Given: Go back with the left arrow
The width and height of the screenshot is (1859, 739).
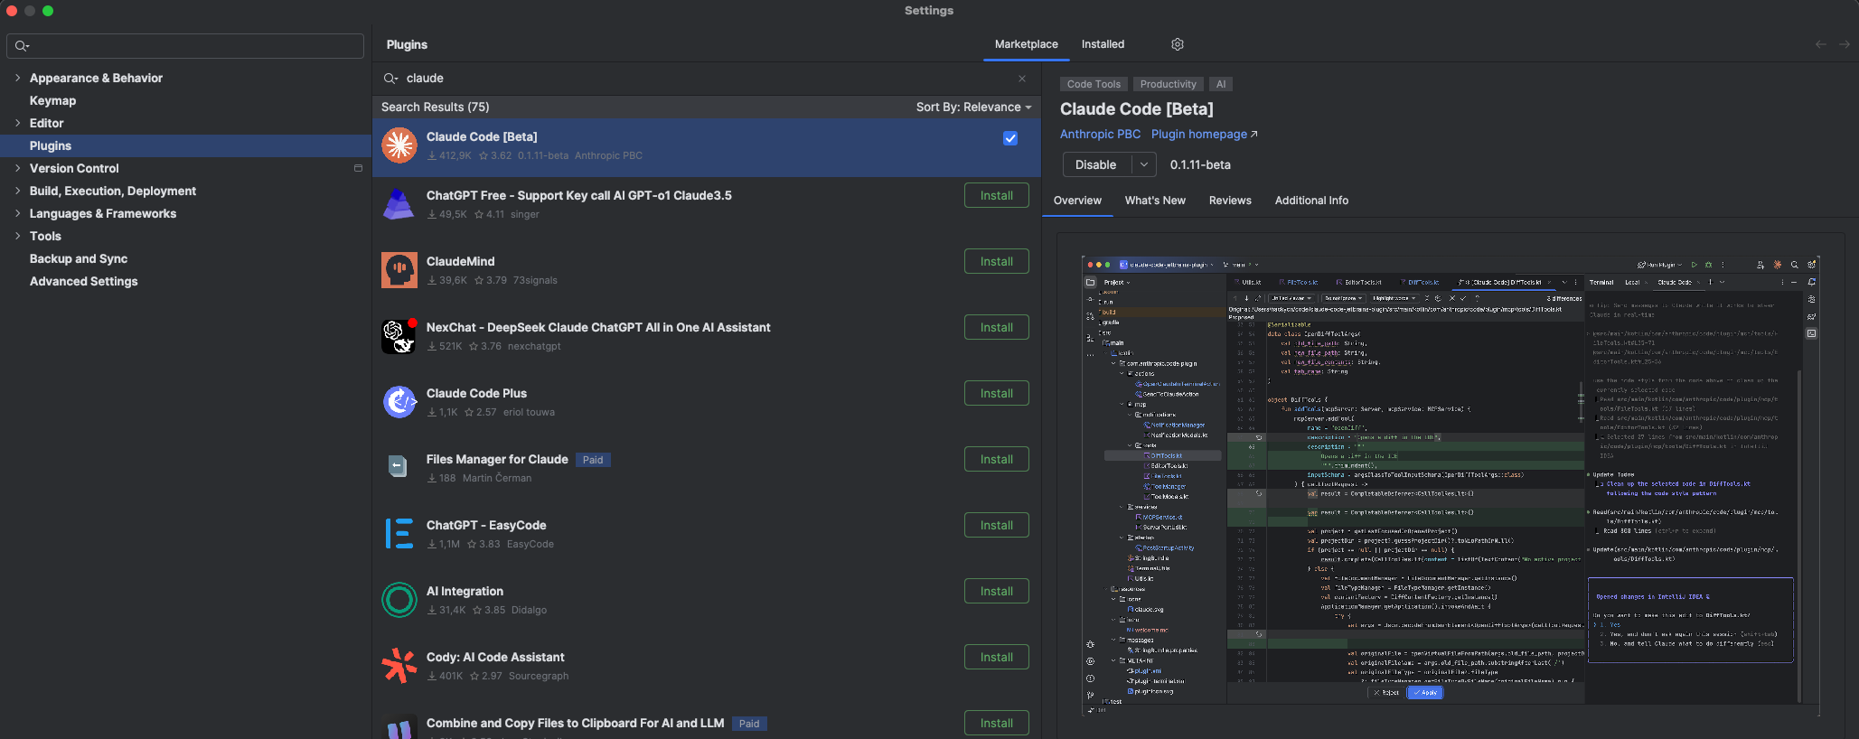Looking at the screenshot, I should pyautogui.click(x=1821, y=44).
